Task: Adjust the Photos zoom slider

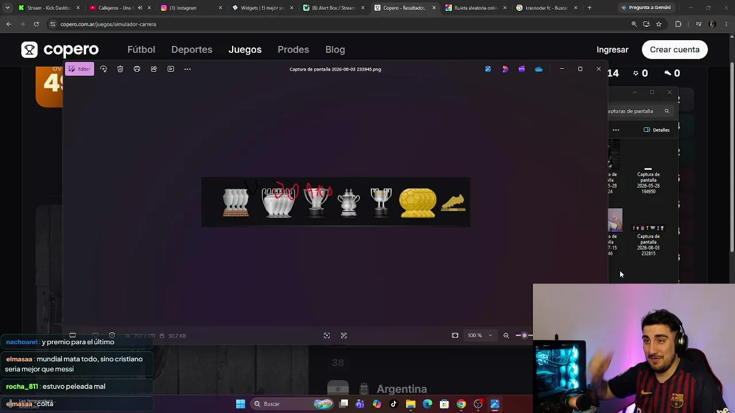Action: pos(524,336)
